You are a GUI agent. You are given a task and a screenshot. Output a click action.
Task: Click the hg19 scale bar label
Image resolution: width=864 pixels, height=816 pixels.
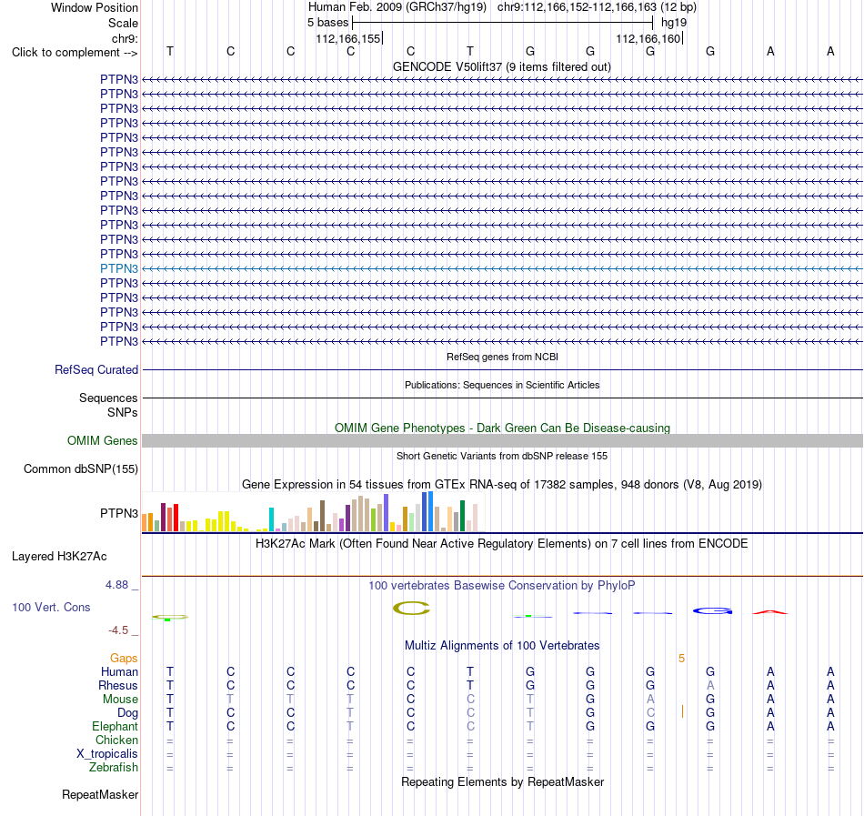pos(674,23)
